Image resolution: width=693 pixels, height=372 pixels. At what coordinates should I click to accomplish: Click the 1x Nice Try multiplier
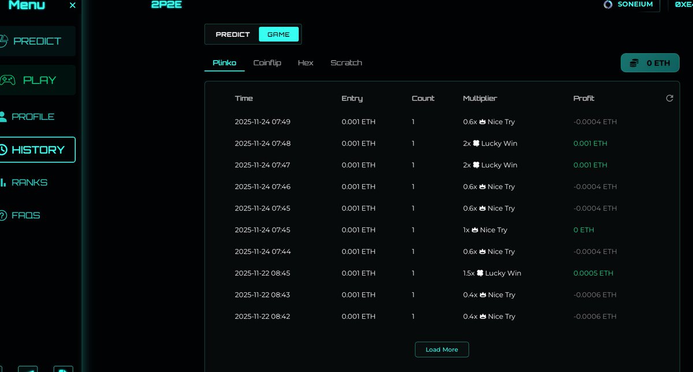(485, 230)
